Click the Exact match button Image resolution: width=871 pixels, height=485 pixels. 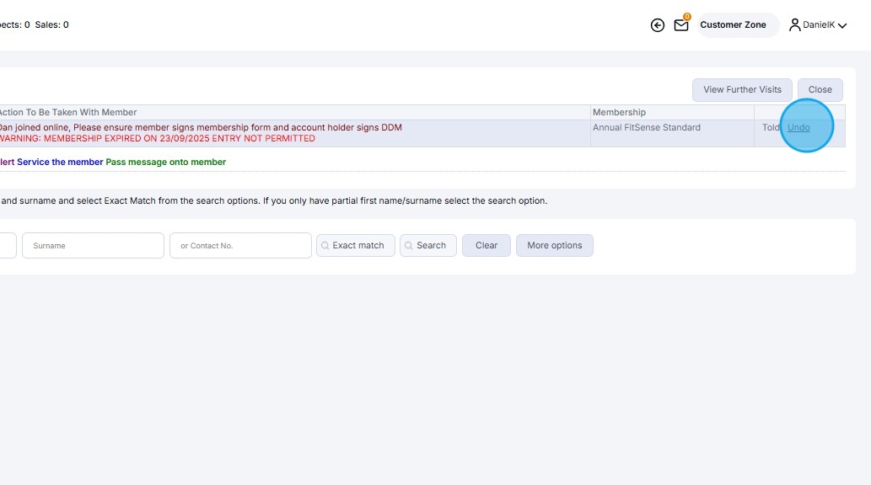(x=356, y=245)
